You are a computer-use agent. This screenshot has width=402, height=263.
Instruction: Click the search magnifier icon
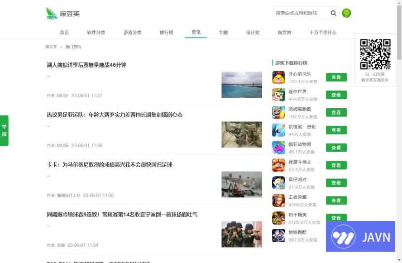tap(333, 13)
